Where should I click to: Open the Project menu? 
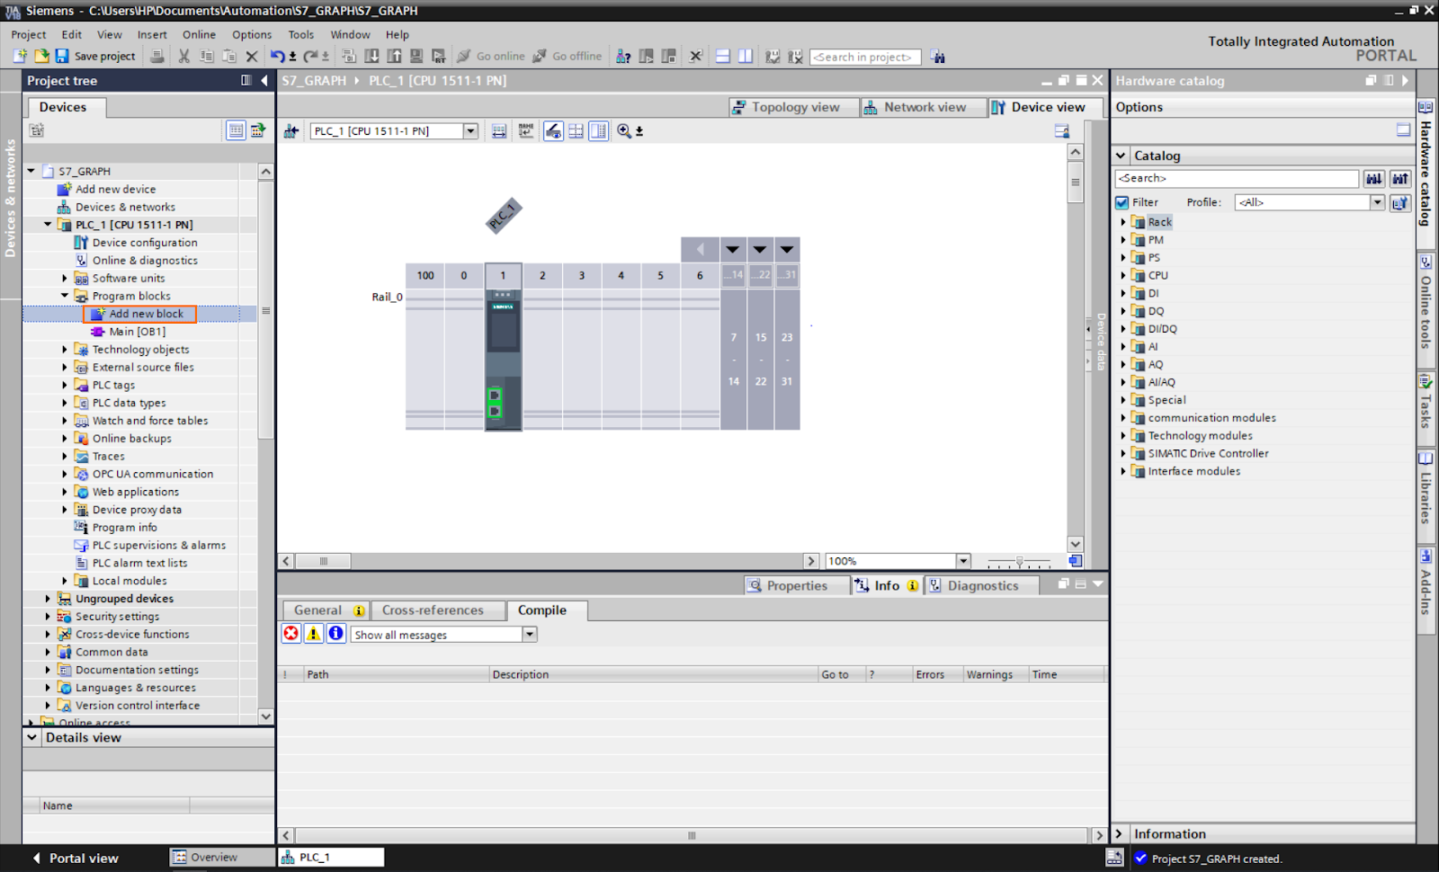click(29, 34)
